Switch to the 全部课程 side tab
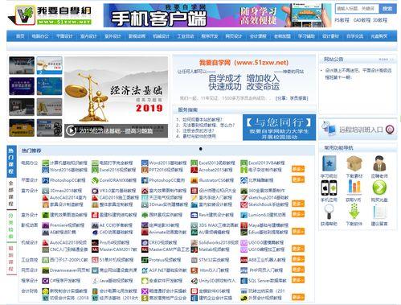This screenshot has width=401, height=305. (10, 193)
